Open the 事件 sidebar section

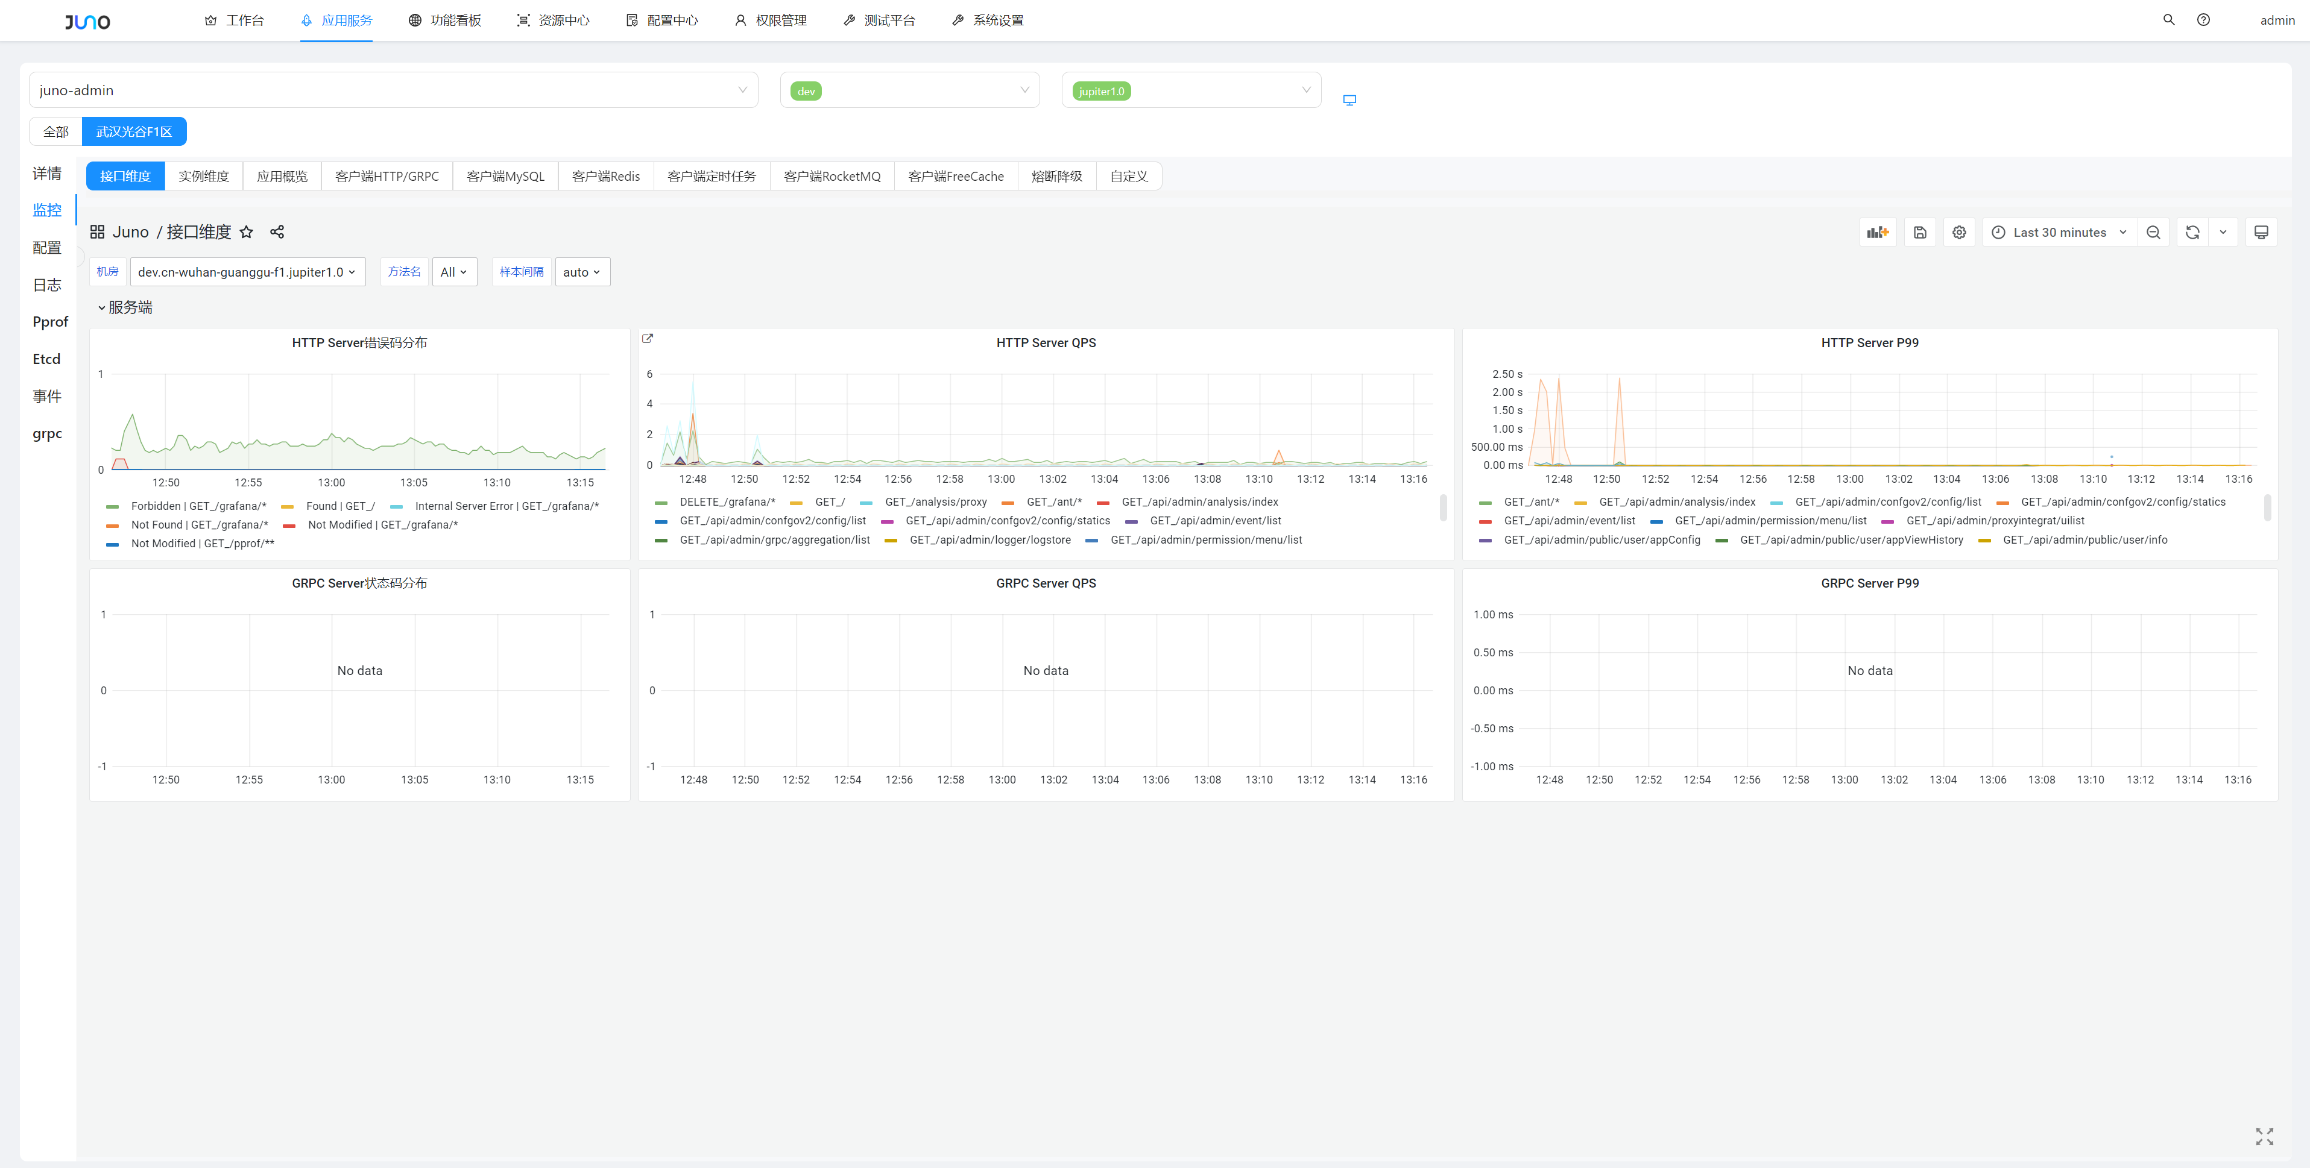(48, 396)
